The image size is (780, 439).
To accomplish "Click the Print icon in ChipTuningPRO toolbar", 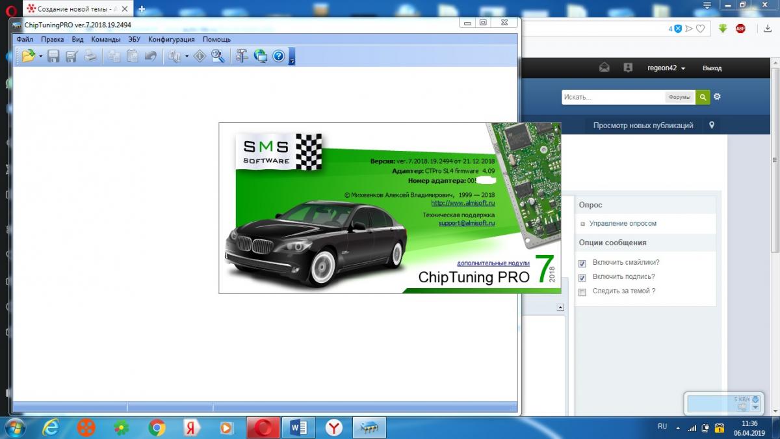I will coord(90,57).
